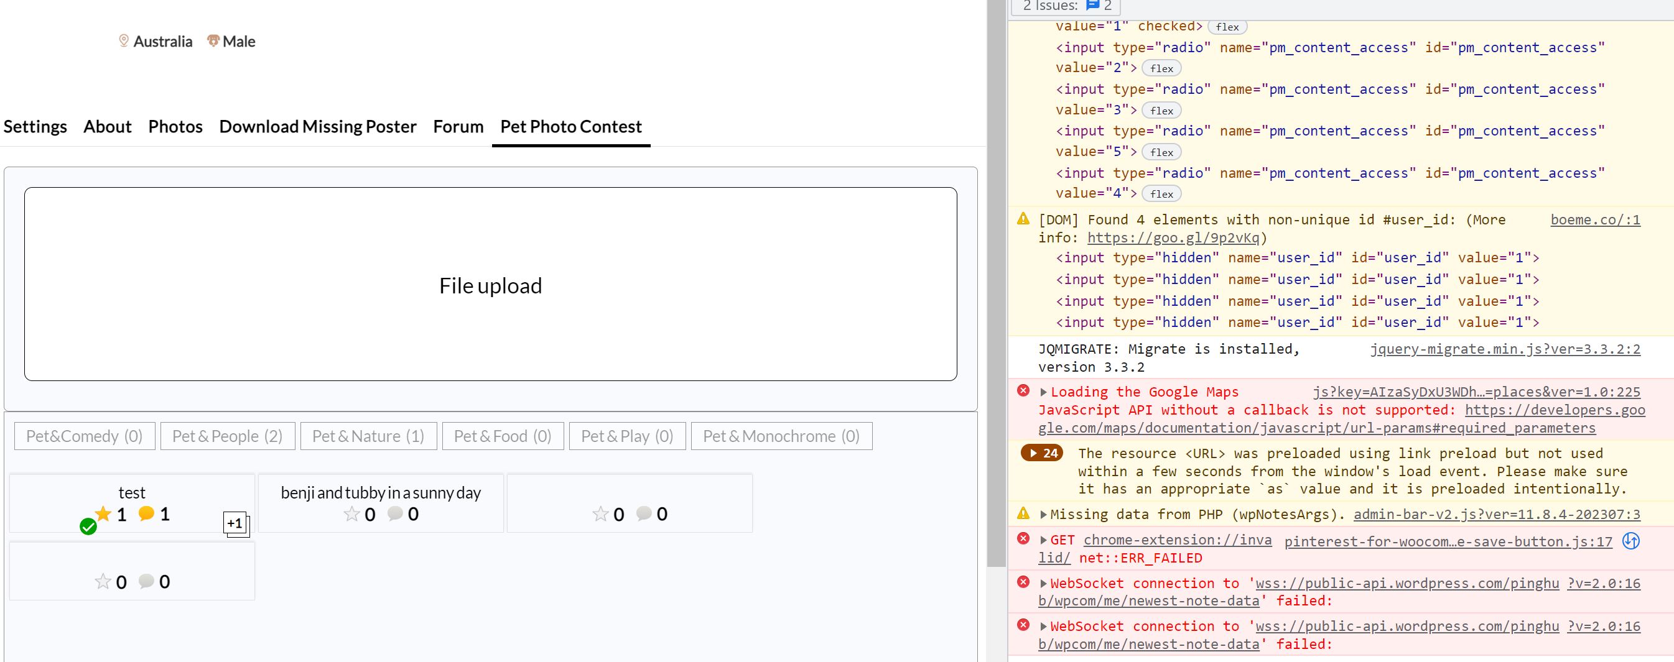This screenshot has height=662, width=1674.
Task: Open the Settings tab
Action: [35, 127]
